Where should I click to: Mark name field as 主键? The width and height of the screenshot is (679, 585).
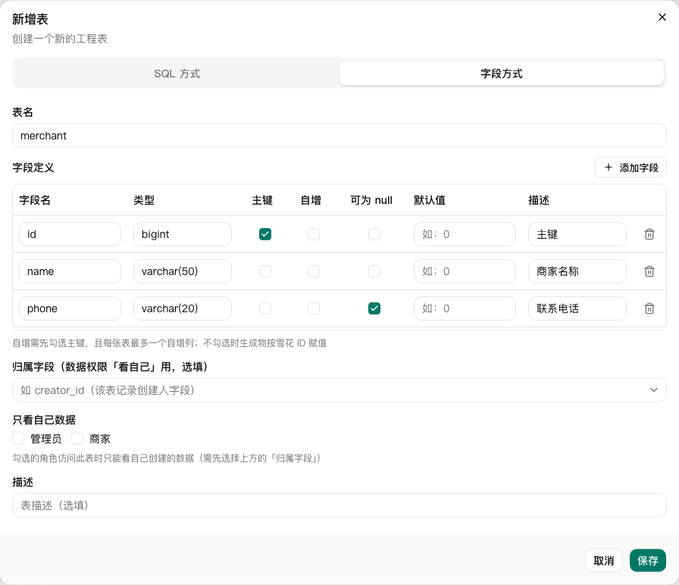pyautogui.click(x=265, y=271)
